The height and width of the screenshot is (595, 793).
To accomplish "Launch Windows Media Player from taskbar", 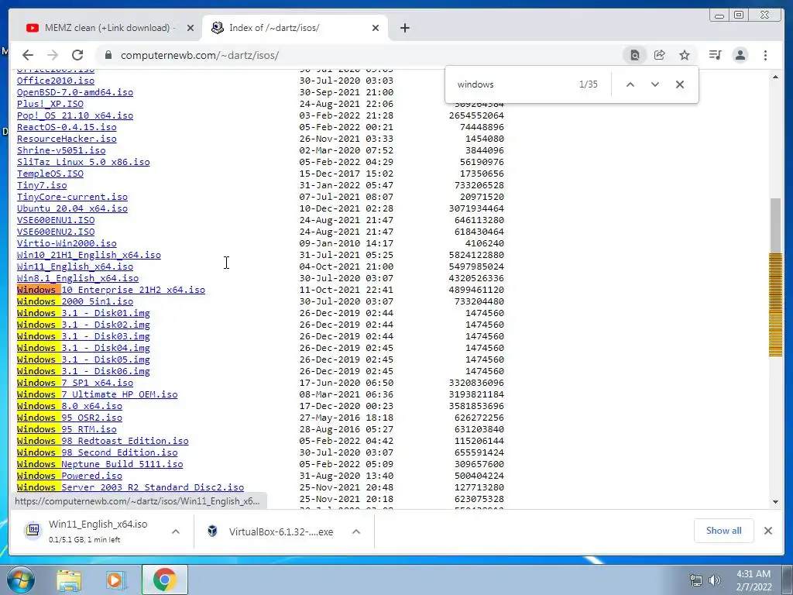I will coord(116,580).
